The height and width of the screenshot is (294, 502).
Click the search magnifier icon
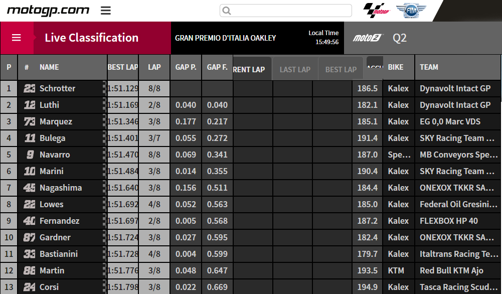click(227, 11)
